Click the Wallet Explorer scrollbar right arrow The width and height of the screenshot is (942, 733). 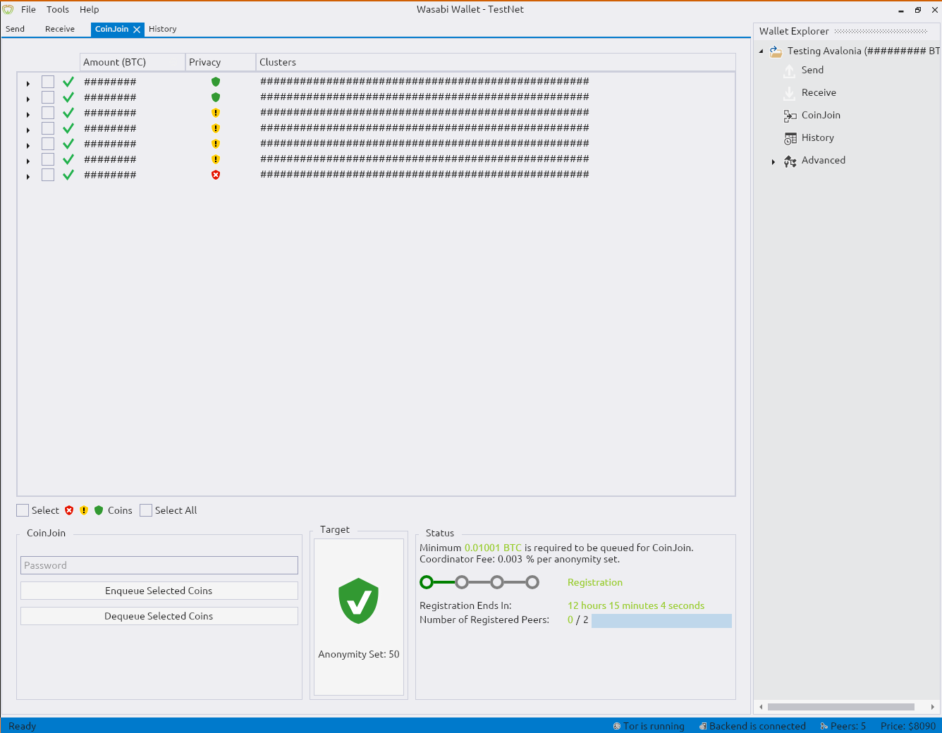932,707
